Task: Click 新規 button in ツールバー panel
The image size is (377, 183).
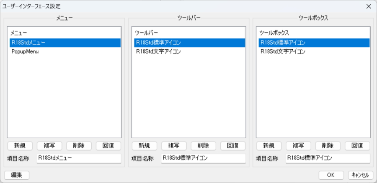Action: tap(144, 146)
